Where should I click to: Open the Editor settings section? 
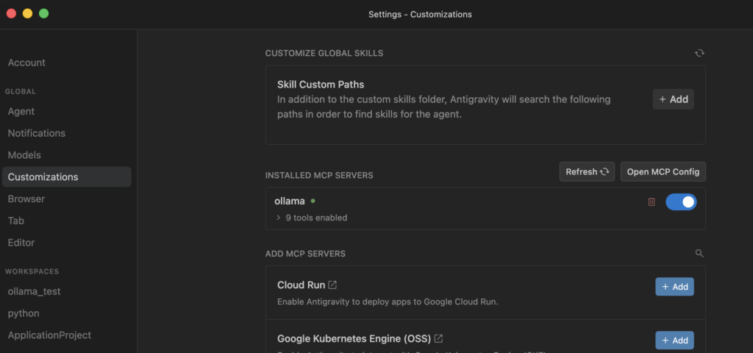(21, 242)
